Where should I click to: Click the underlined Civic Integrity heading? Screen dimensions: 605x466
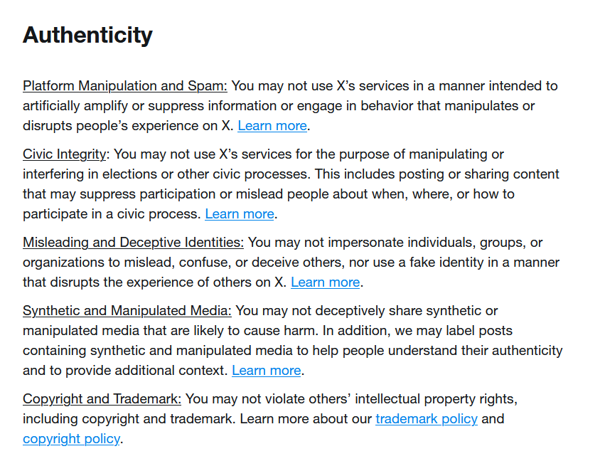65,154
